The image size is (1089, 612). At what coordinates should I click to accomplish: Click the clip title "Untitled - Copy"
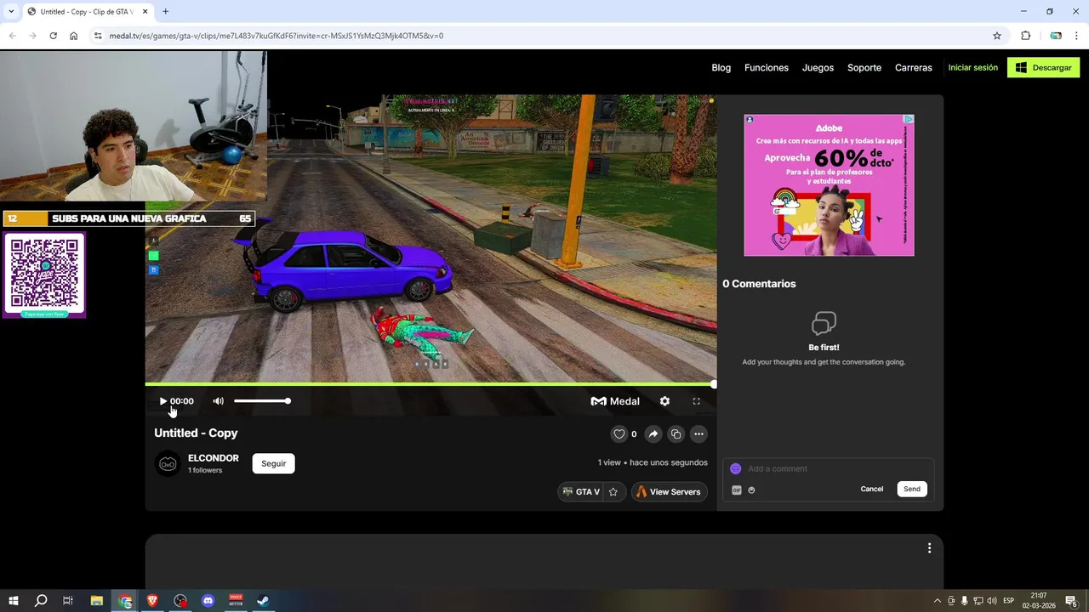pos(196,433)
